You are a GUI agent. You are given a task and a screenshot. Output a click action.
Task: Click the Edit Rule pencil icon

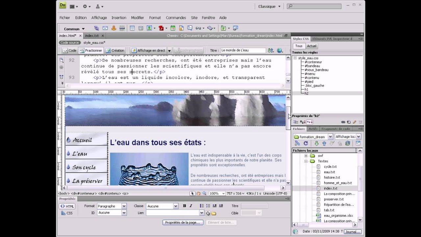(x=355, y=122)
